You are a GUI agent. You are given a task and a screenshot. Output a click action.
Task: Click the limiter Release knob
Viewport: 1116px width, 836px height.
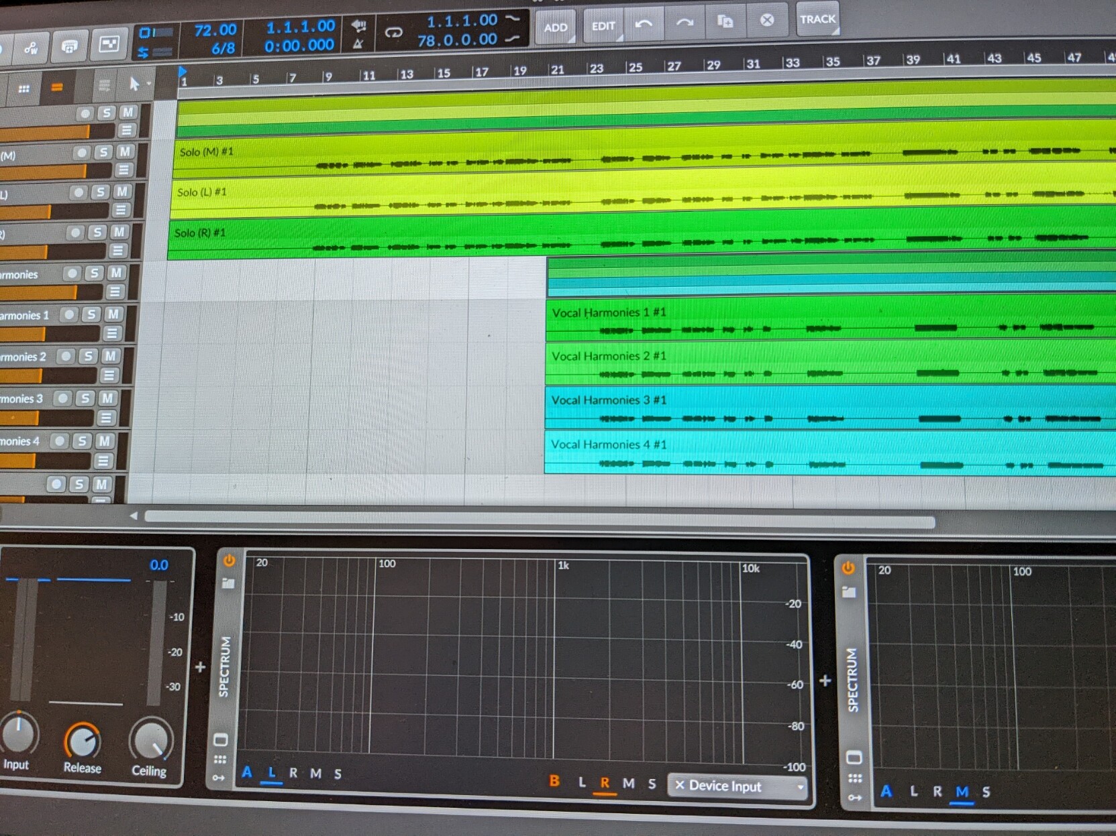tap(83, 740)
